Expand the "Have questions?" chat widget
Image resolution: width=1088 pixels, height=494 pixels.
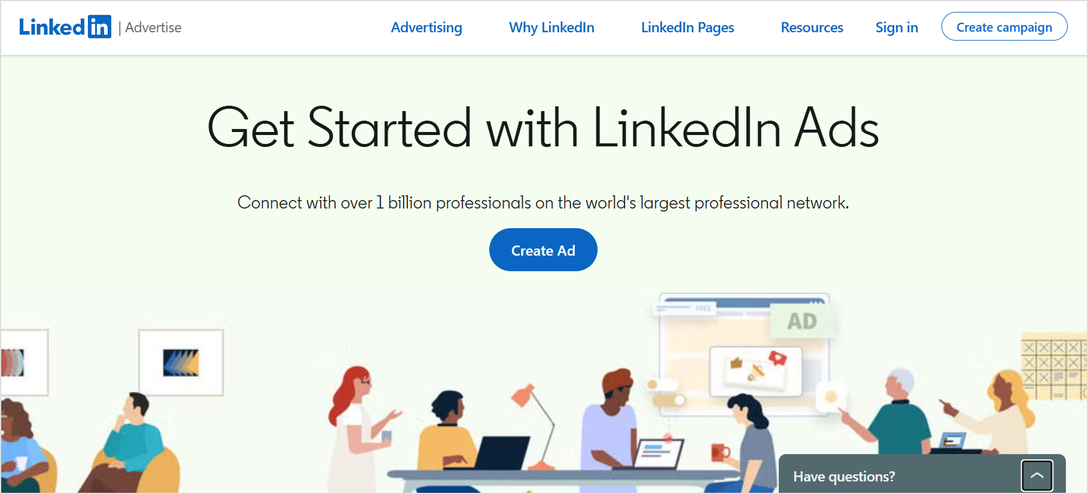[x=843, y=475]
